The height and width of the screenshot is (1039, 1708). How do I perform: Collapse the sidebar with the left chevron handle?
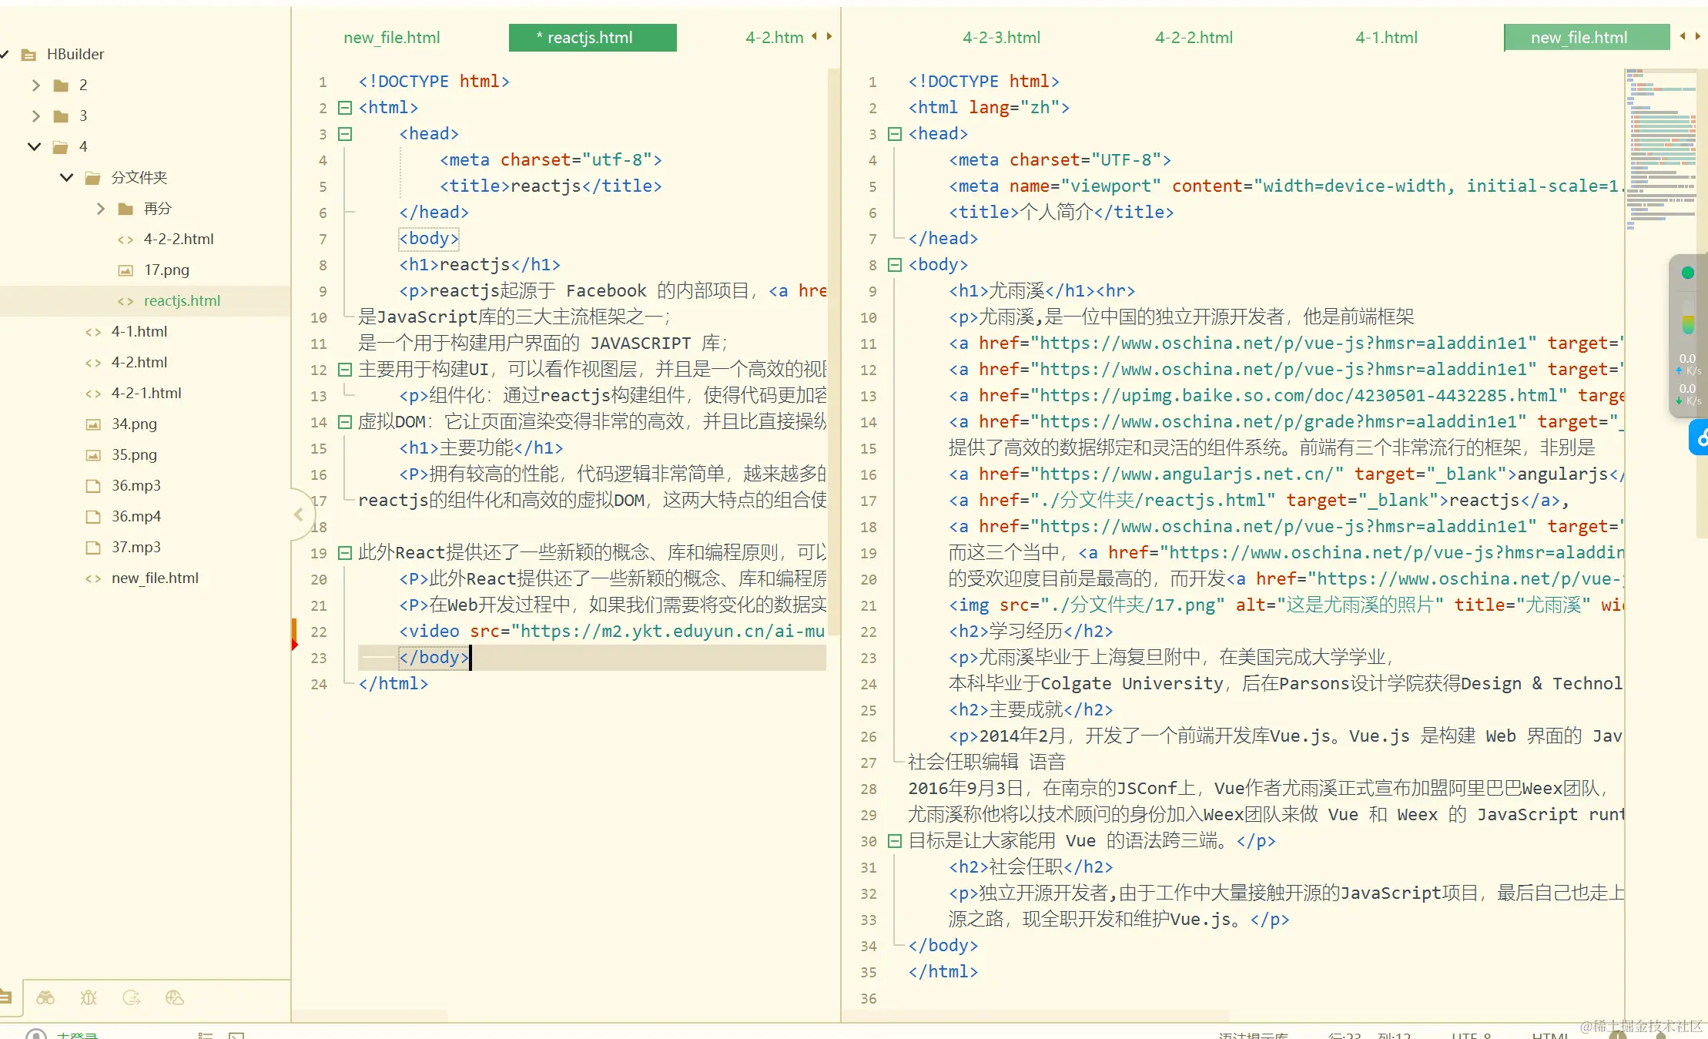coord(299,514)
